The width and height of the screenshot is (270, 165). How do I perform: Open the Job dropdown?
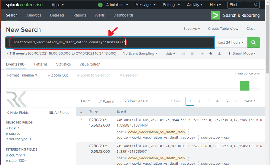pos(171,54)
